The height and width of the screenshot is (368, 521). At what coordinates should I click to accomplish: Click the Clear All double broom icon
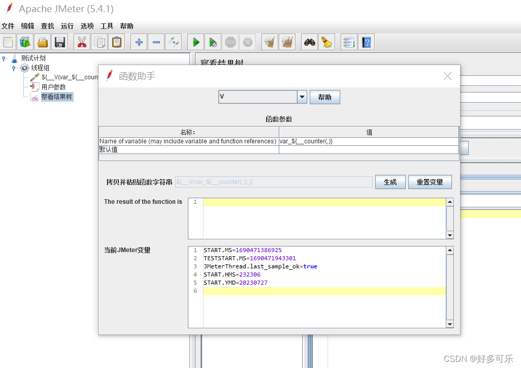[x=287, y=42]
